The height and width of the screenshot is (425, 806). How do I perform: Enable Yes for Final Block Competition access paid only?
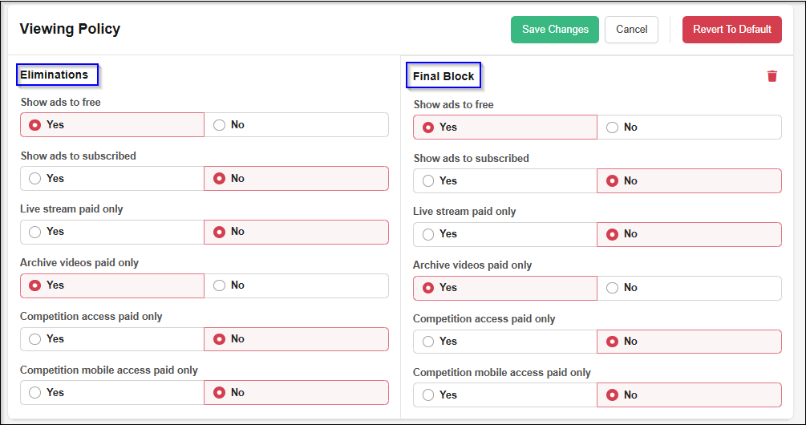click(428, 342)
